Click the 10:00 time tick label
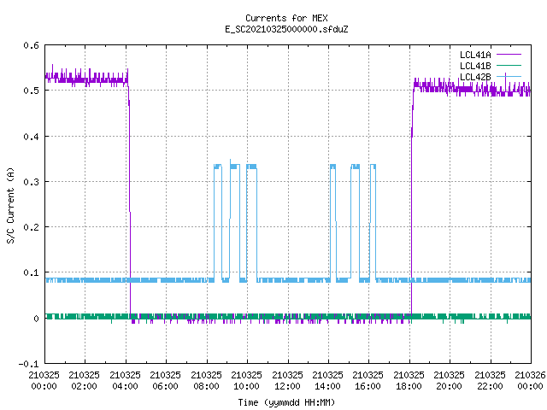Viewport: 547px width, 410px height. (x=246, y=386)
